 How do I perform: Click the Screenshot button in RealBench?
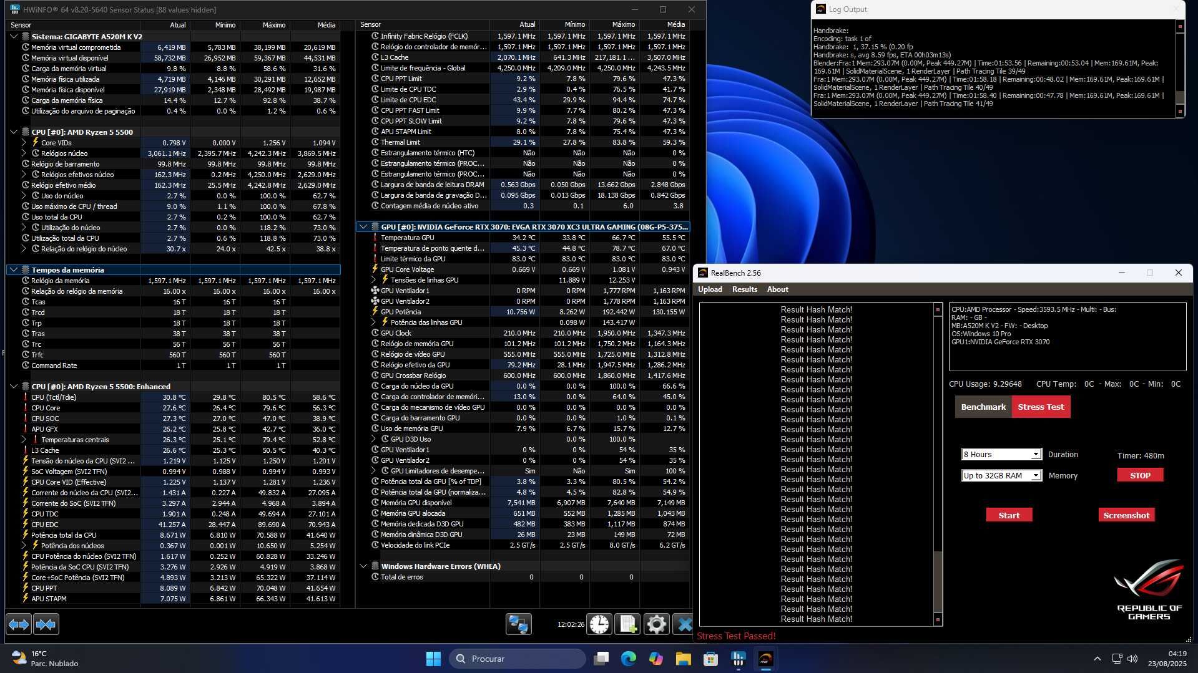(1126, 515)
